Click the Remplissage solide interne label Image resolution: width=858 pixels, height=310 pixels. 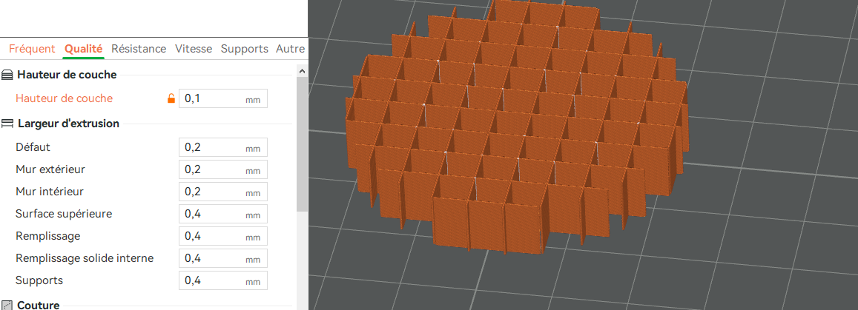[85, 258]
